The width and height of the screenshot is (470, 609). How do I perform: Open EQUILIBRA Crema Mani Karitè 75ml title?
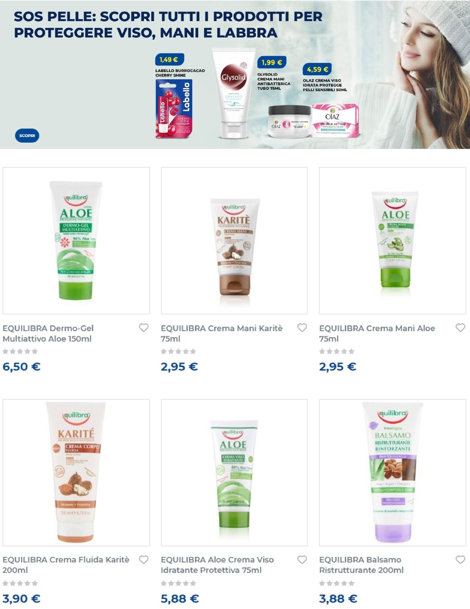tap(221, 333)
